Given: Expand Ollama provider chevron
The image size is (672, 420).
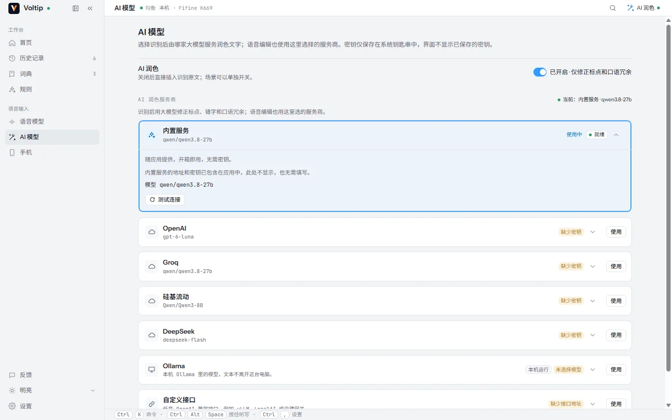Looking at the screenshot, I should [593, 370].
